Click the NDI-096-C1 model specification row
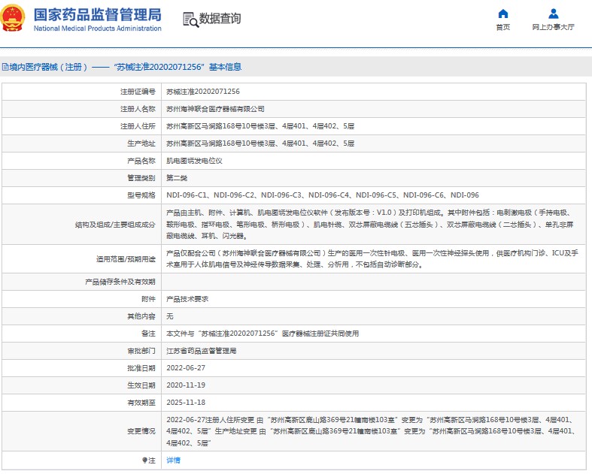Screen dimensions: 592x474 click(x=323, y=195)
